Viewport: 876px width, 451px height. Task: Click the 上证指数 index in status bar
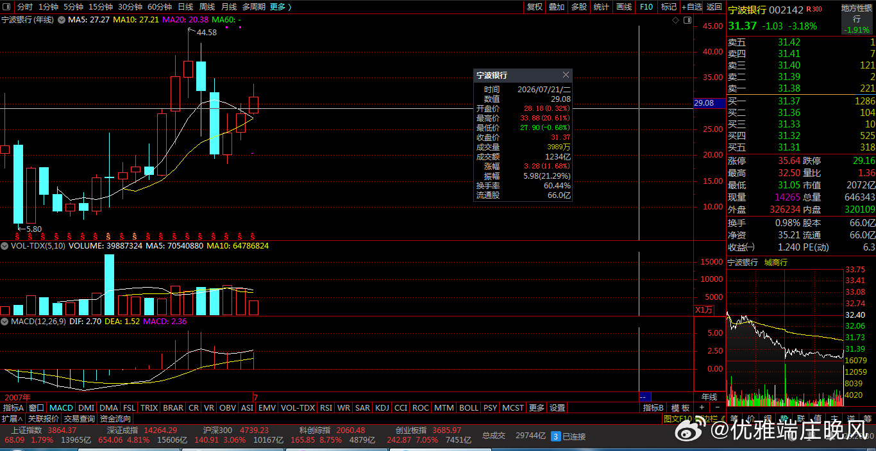[x=27, y=430]
